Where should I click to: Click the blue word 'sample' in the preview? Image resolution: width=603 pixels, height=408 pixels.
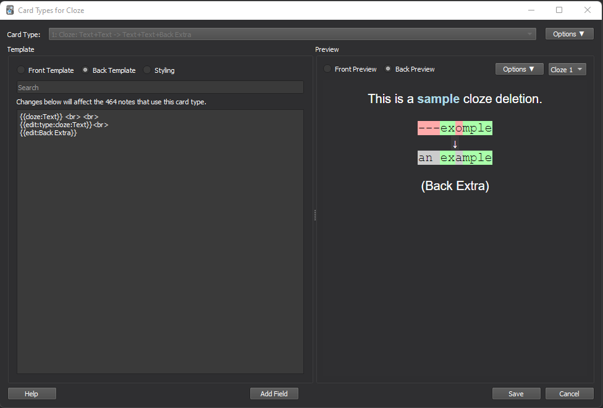click(439, 98)
